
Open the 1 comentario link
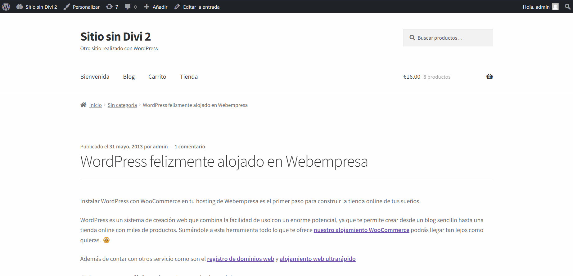[x=190, y=147]
